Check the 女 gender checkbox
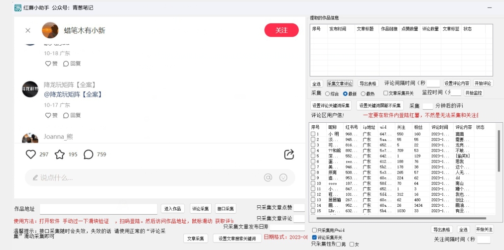The image size is (504, 250). coord(352,245)
